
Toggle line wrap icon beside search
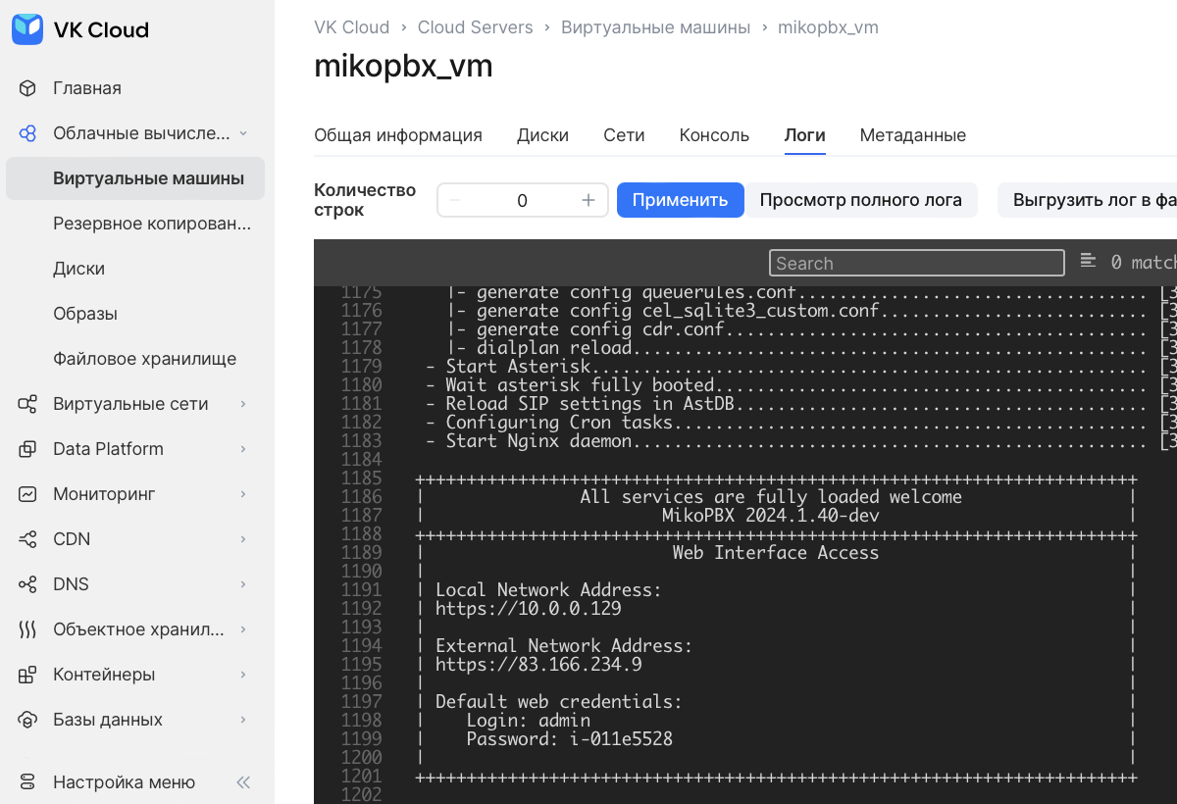[x=1088, y=261]
